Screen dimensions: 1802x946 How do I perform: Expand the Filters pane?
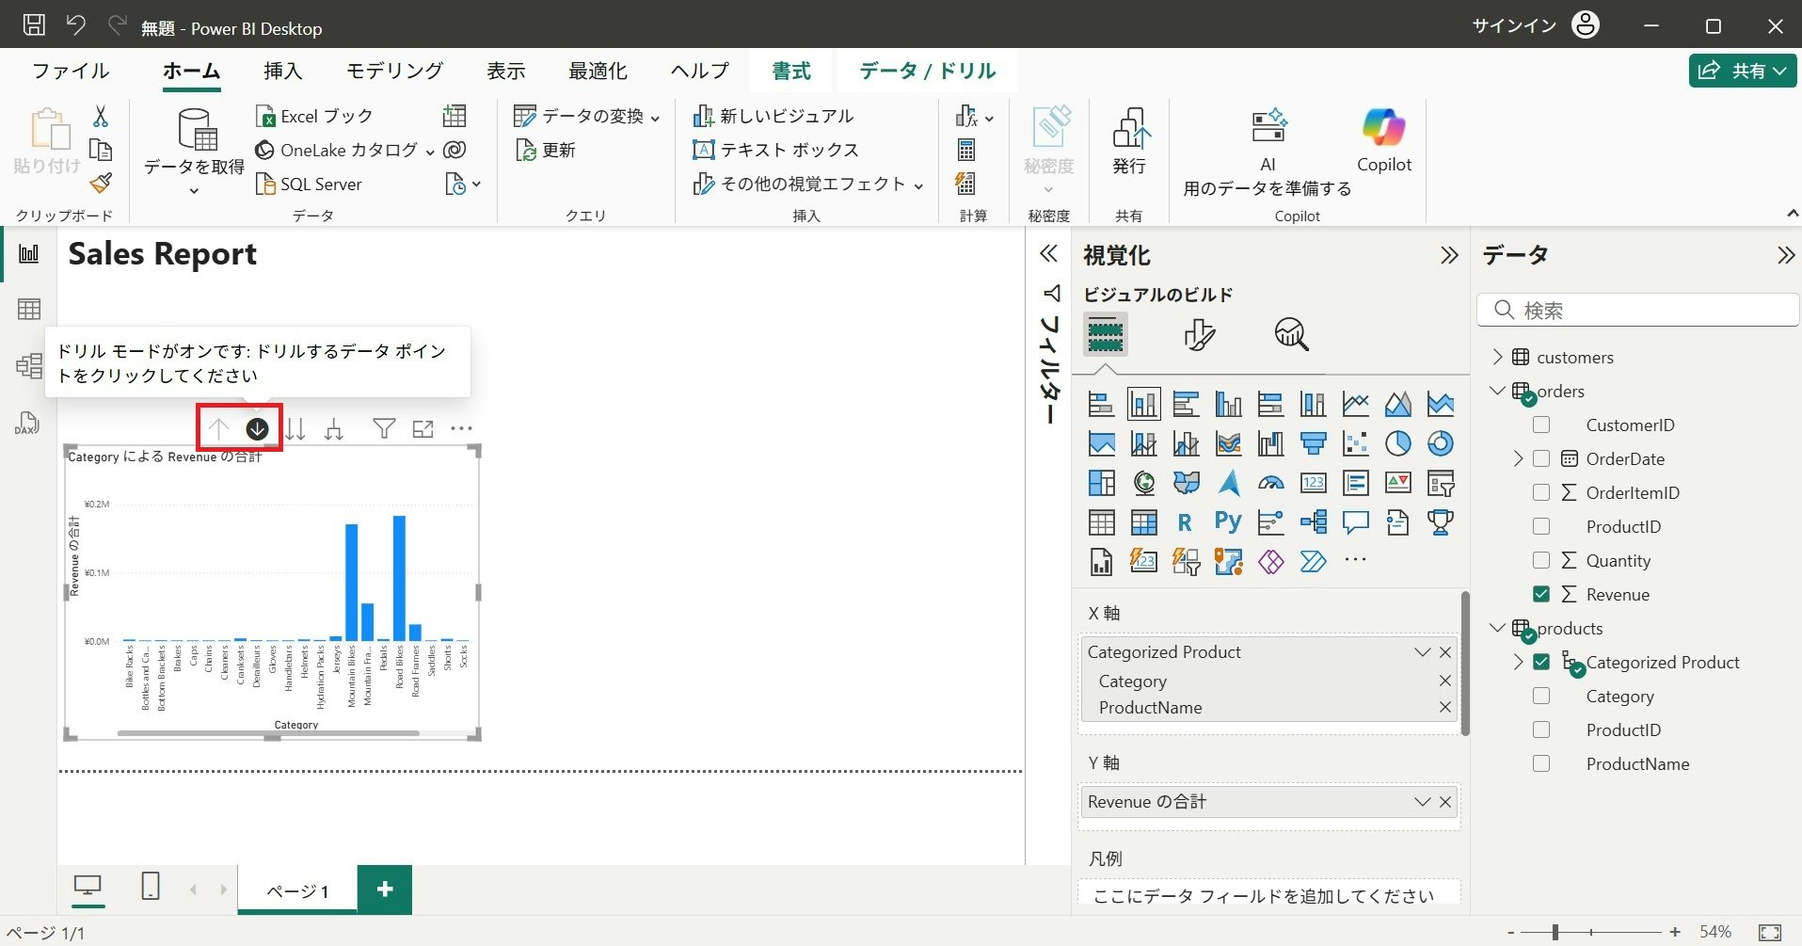(1049, 254)
